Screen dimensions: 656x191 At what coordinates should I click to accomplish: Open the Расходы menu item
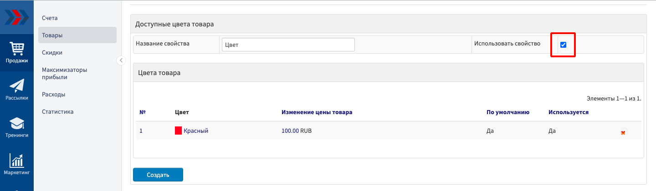click(53, 95)
